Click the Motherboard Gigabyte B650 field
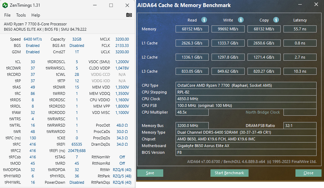The height and width of the screenshot is (188, 324). [x=246, y=146]
